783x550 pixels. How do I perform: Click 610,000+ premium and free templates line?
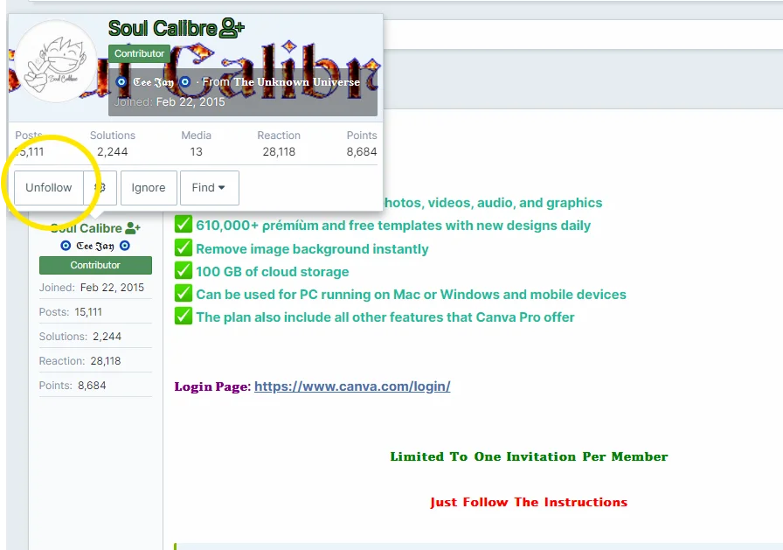pos(393,226)
